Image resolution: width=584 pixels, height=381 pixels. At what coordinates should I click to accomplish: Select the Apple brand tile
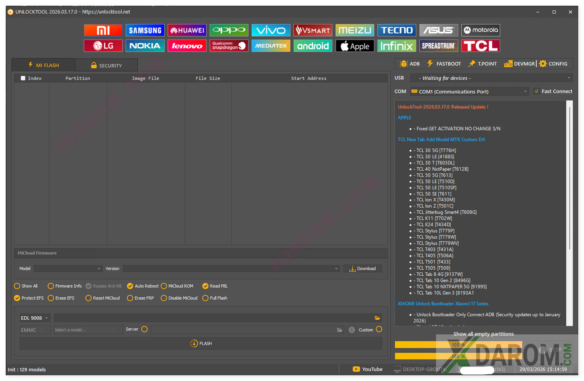point(355,46)
